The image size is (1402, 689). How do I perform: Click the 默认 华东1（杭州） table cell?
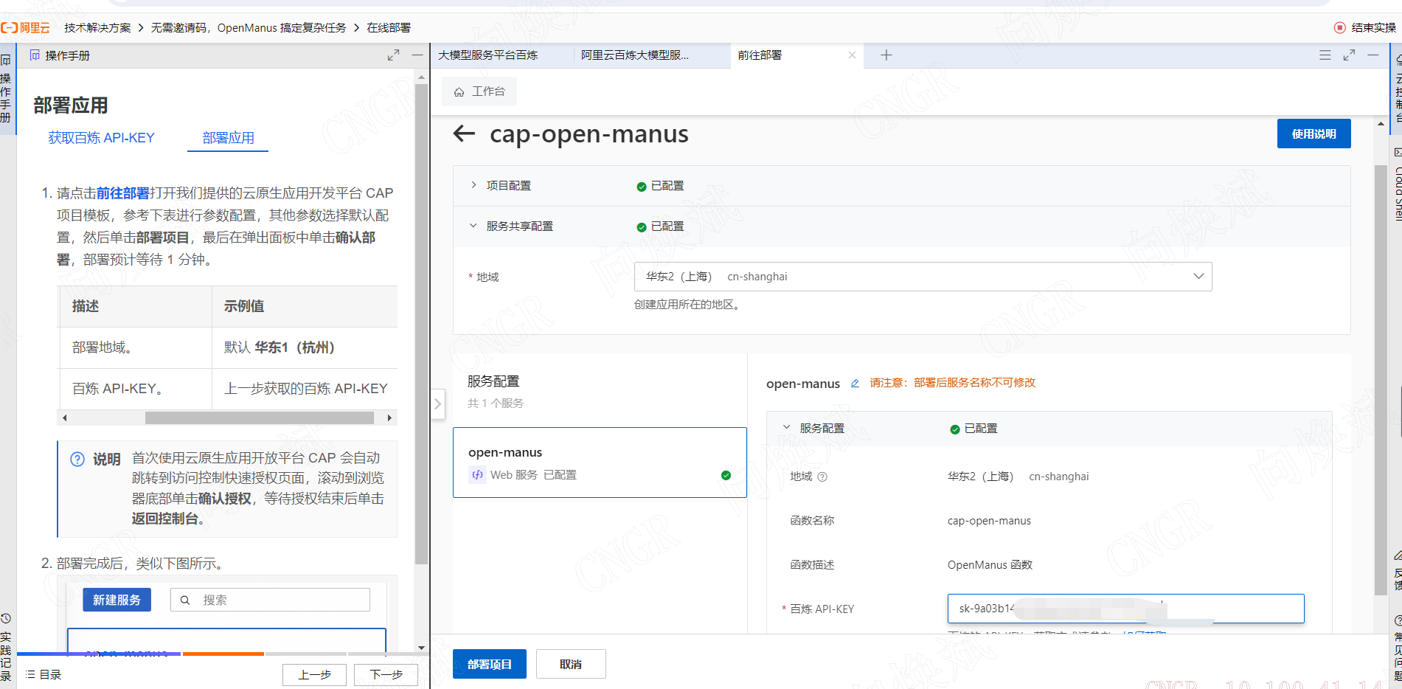pyautogui.click(x=305, y=347)
